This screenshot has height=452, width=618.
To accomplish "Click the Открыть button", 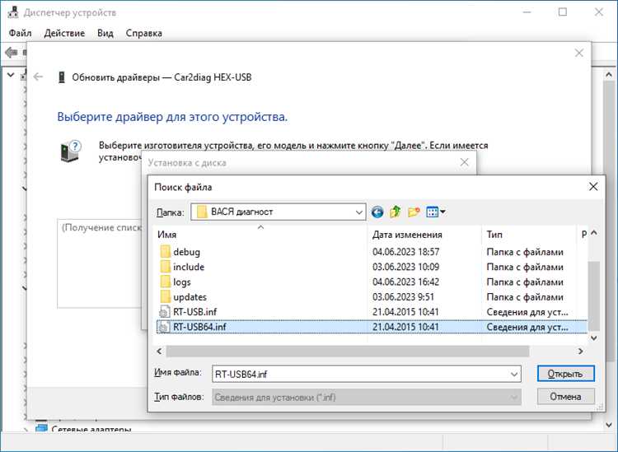I will click(565, 374).
